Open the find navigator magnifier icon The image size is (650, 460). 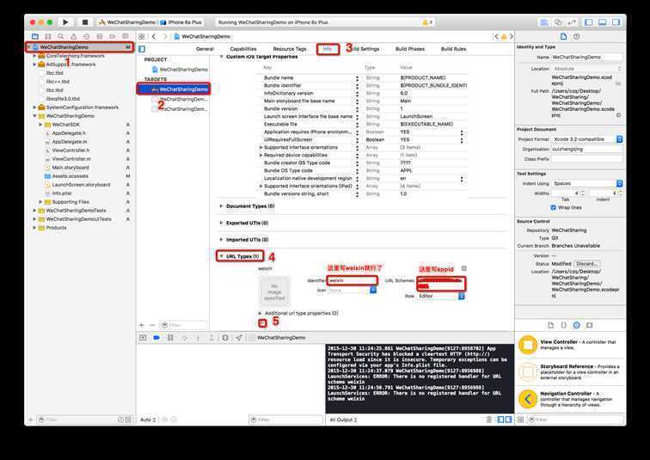coord(61,36)
